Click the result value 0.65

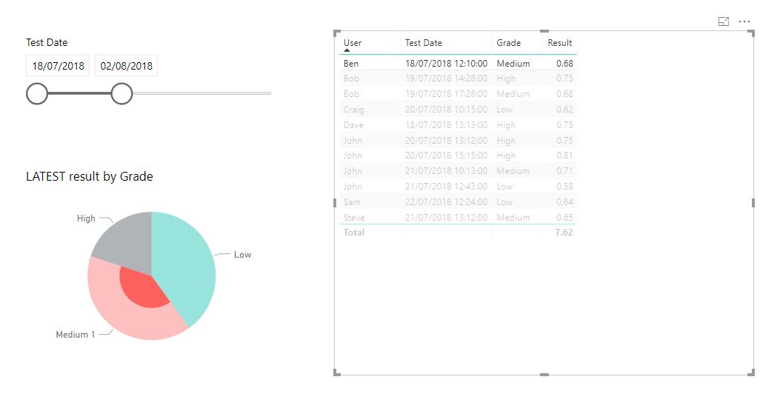coord(564,218)
